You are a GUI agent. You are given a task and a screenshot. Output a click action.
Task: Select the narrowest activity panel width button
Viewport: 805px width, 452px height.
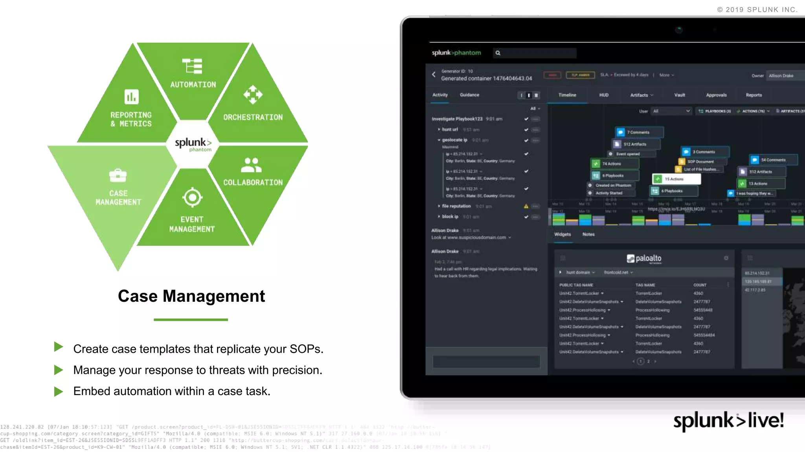point(522,95)
